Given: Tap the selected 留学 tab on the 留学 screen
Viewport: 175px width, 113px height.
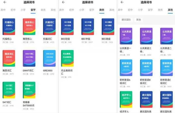Looking at the screenshot, I should pos(33,10).
